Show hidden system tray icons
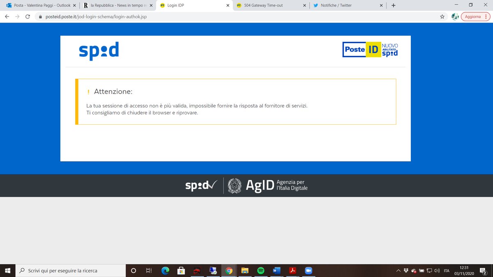Screen dimensions: 493x277 (398, 270)
